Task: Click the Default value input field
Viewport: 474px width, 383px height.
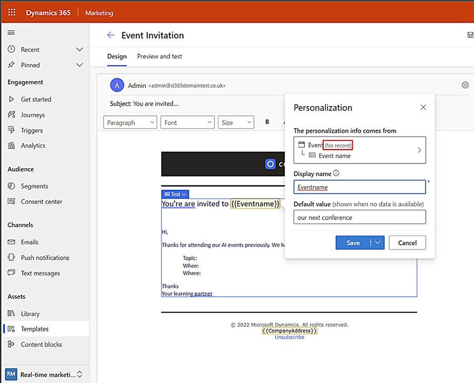Action: pyautogui.click(x=359, y=217)
